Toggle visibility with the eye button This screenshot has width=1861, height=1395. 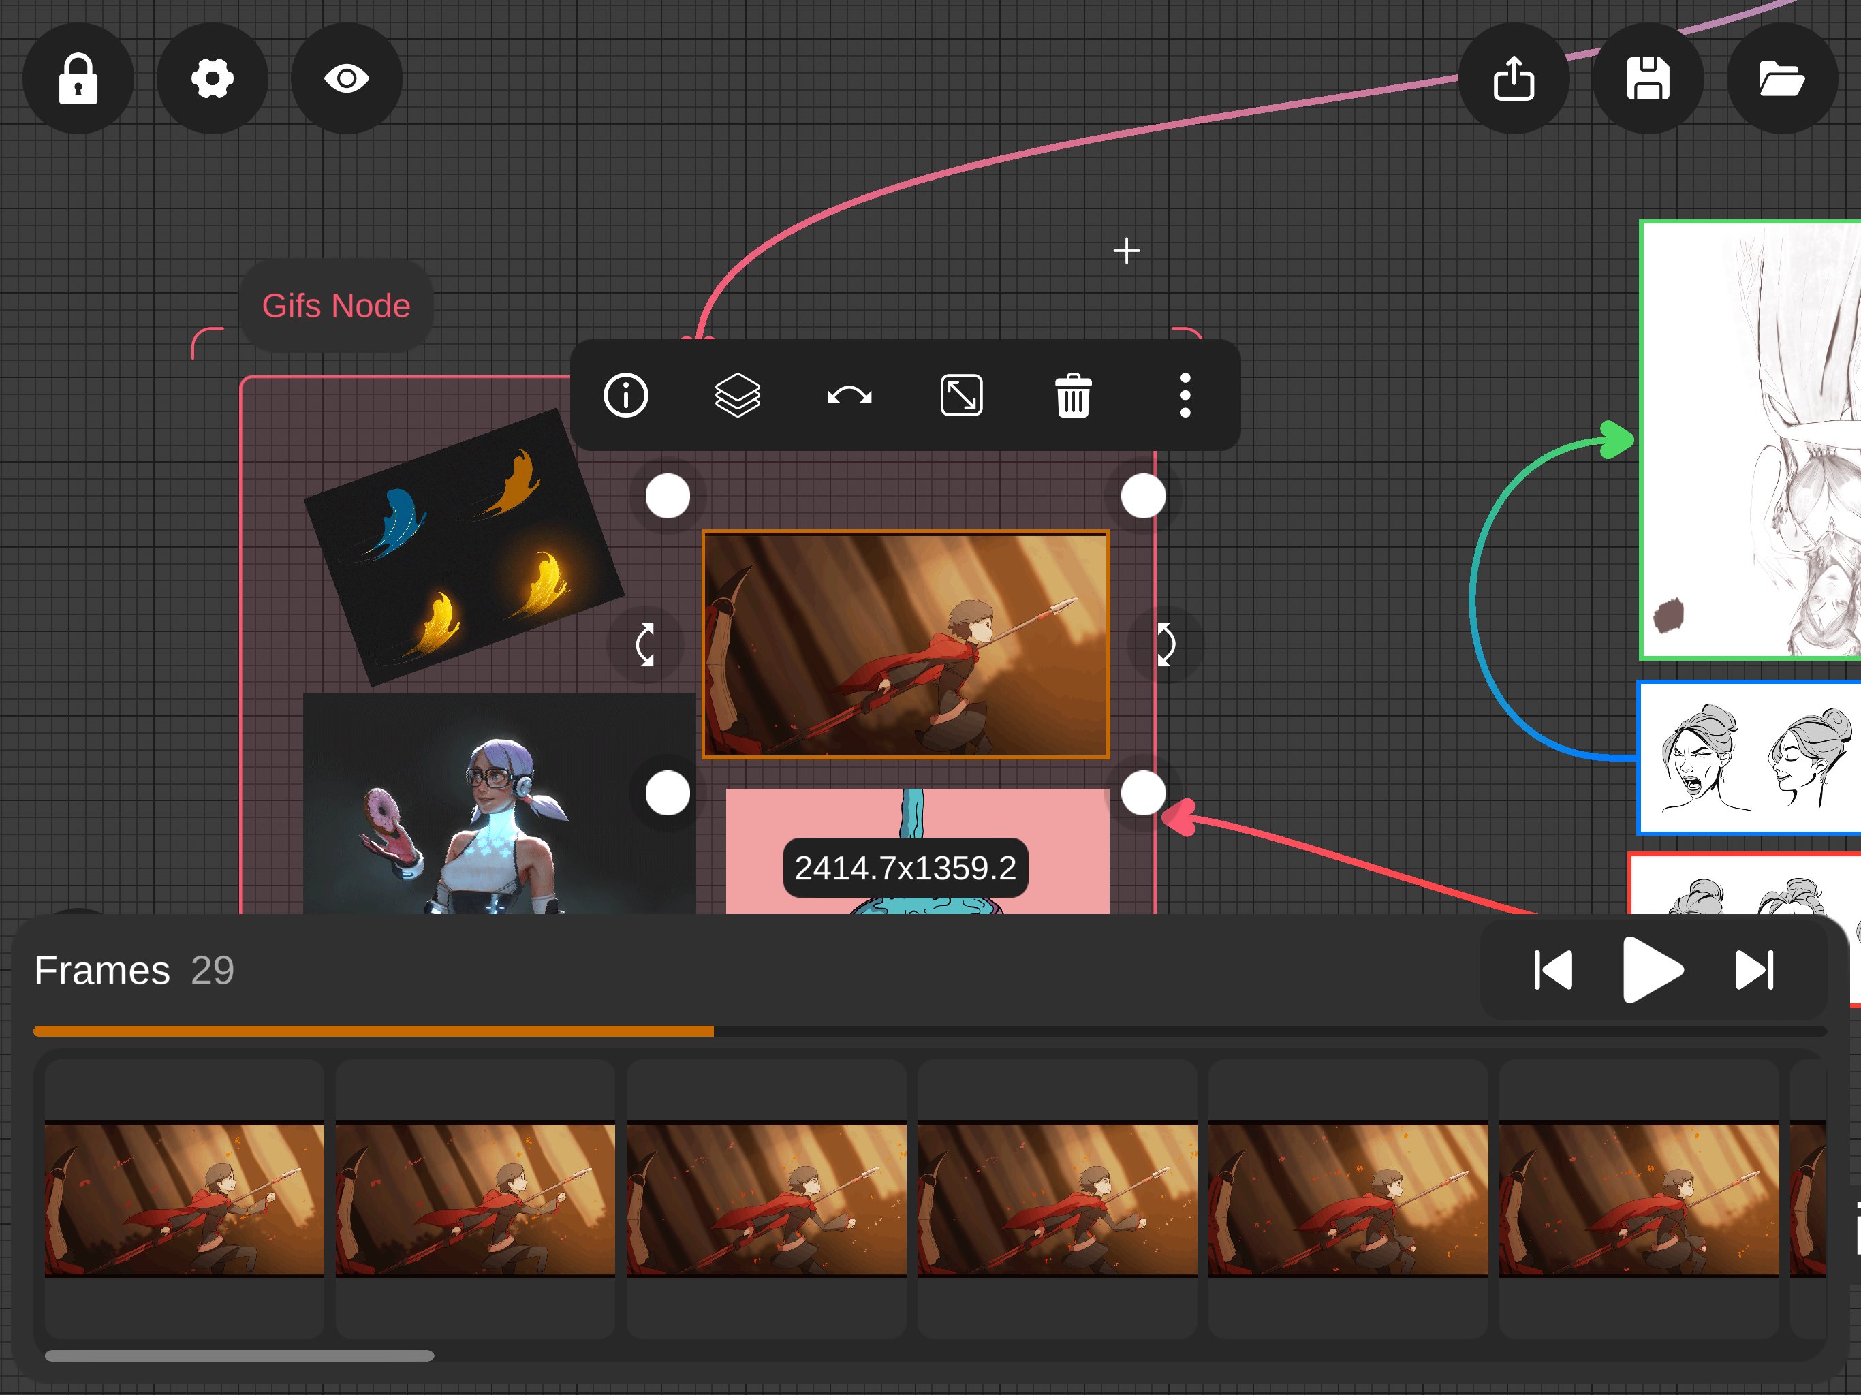347,78
